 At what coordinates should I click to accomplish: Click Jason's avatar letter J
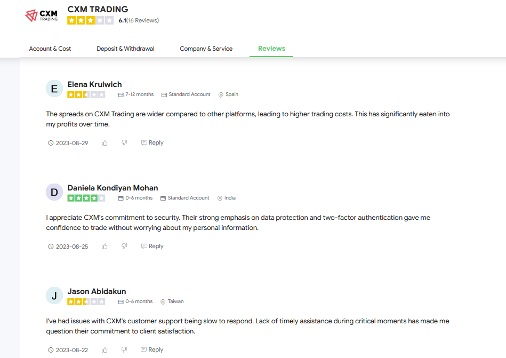54,296
